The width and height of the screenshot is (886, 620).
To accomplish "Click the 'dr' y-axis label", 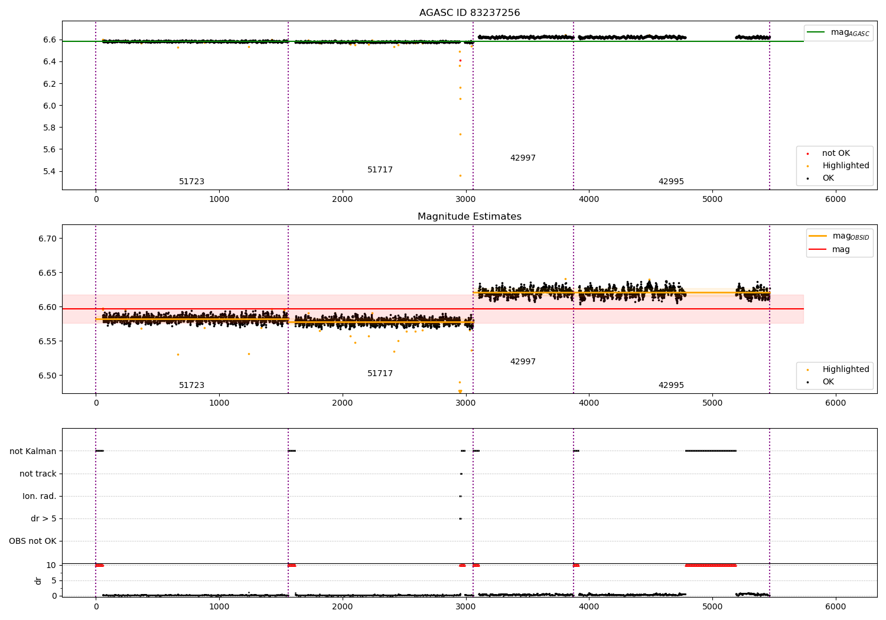I will (38, 580).
